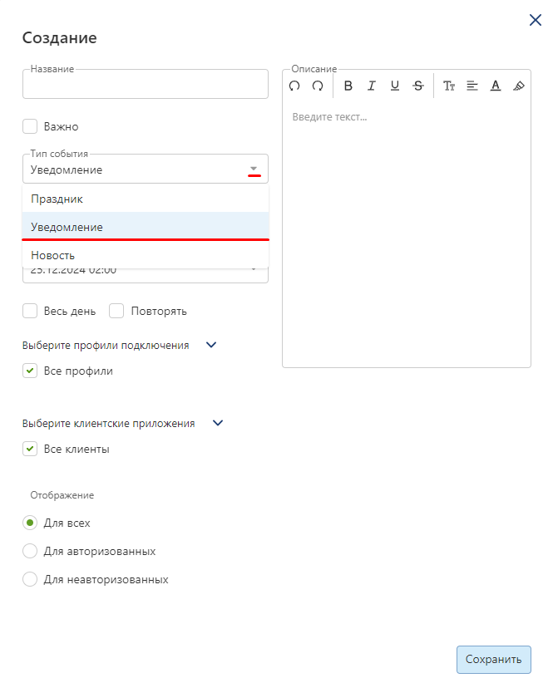Enable the Важно checkbox
553x678 pixels.
(30, 126)
